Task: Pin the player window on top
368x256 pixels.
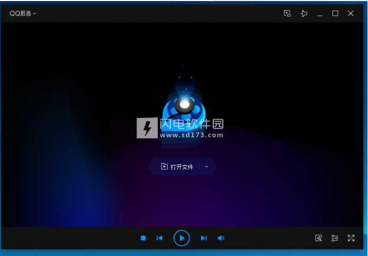Action: click(304, 13)
